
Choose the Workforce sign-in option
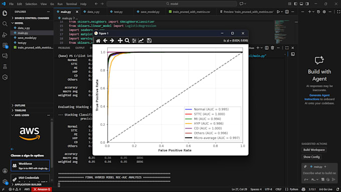30,165
